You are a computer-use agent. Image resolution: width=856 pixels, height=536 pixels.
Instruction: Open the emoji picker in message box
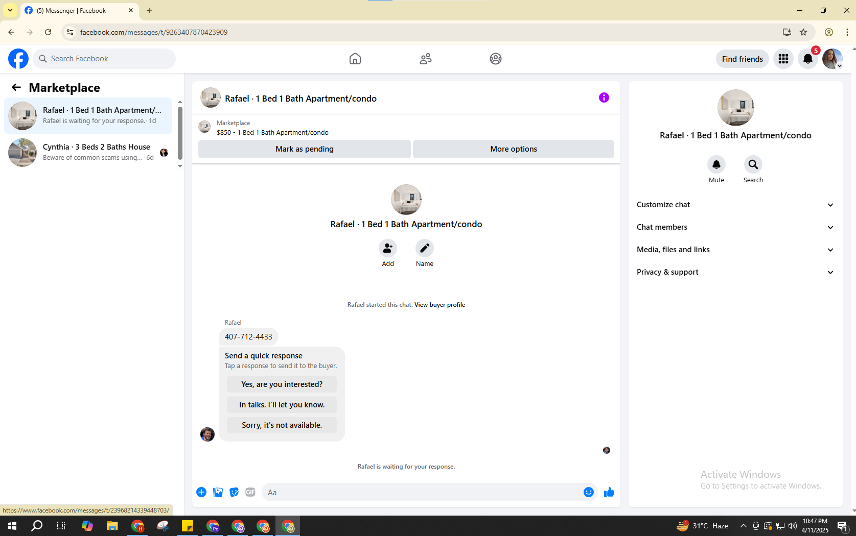(x=589, y=492)
